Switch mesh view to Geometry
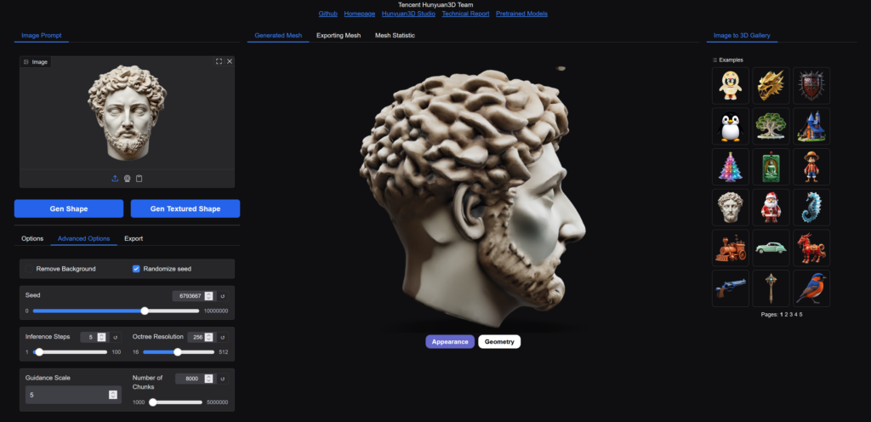The image size is (871, 422). (498, 341)
